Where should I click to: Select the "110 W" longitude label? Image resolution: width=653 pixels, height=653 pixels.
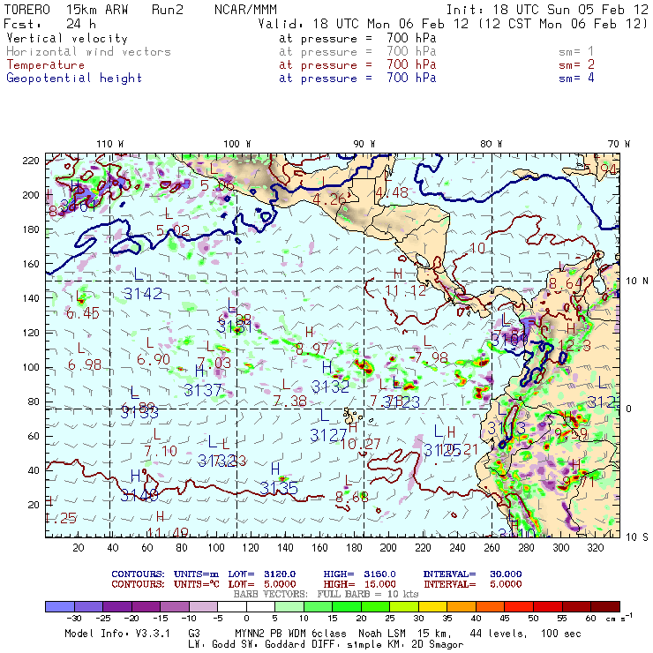110,144
